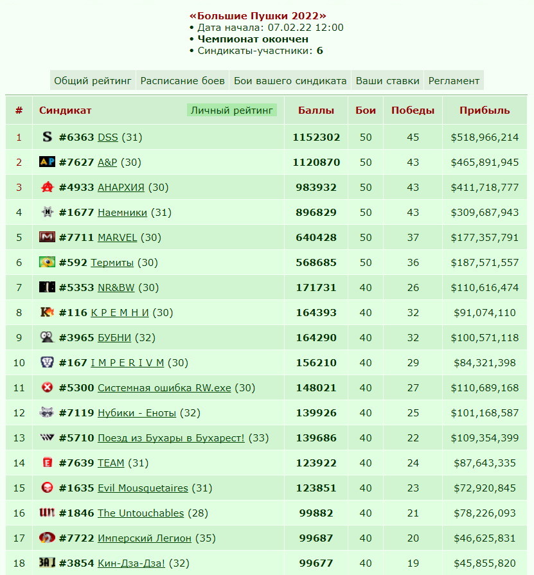Click the score 1152302 for DSS

[316, 137]
